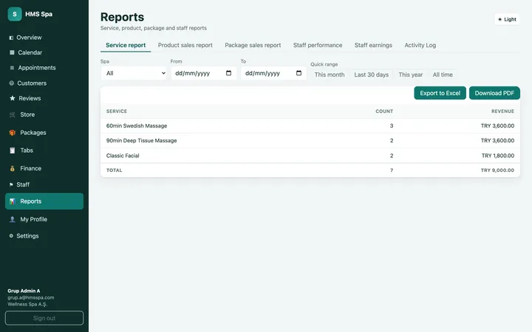The width and height of the screenshot is (532, 332).
Task: Select the This month quick range
Action: pyautogui.click(x=330, y=75)
